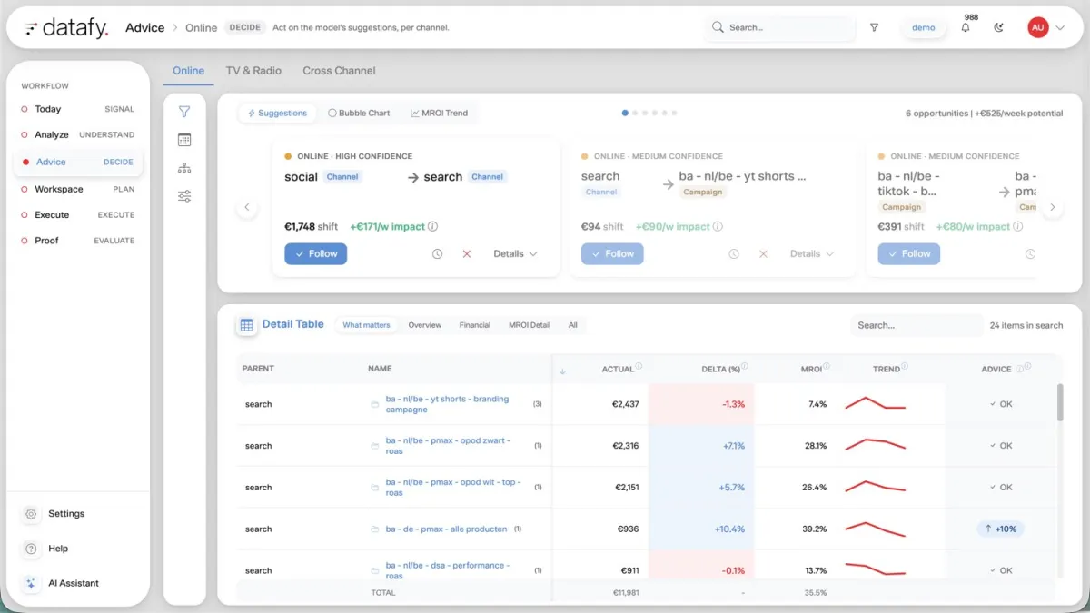Select the MROI Trend view
Image resolution: width=1090 pixels, height=613 pixels.
[439, 114]
